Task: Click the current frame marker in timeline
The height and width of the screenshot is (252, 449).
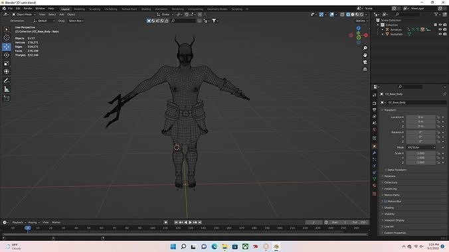Action: click(x=27, y=228)
